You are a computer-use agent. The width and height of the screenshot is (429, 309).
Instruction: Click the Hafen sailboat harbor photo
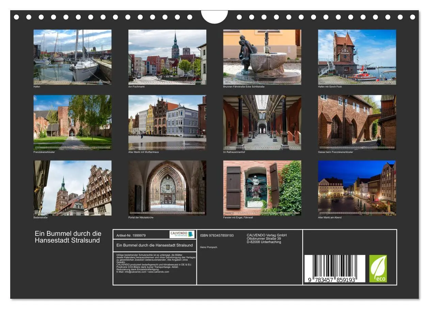72,57
